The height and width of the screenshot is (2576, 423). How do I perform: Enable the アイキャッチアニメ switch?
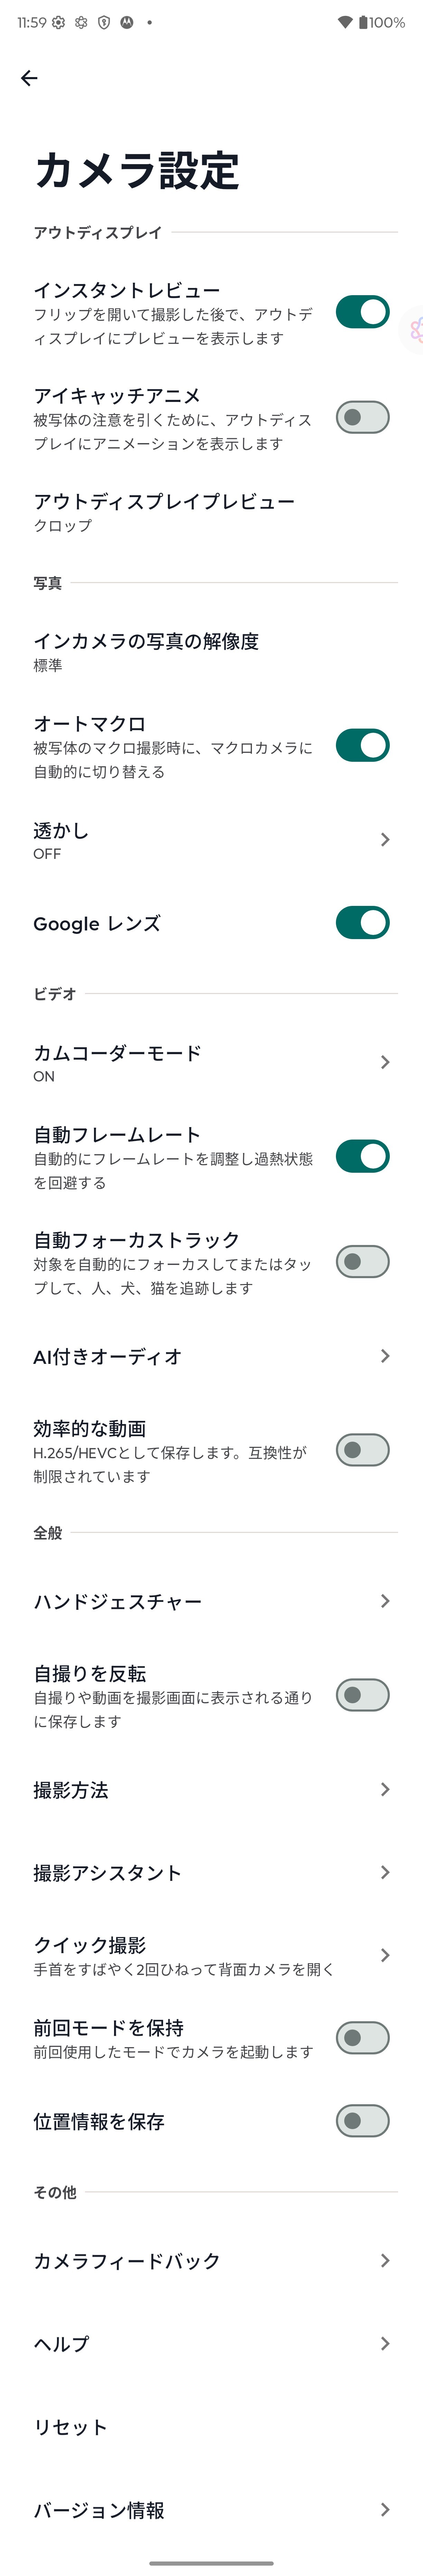click(362, 417)
